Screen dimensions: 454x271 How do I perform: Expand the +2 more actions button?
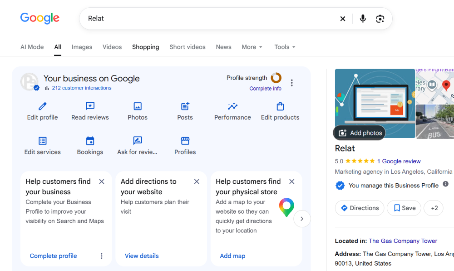434,208
